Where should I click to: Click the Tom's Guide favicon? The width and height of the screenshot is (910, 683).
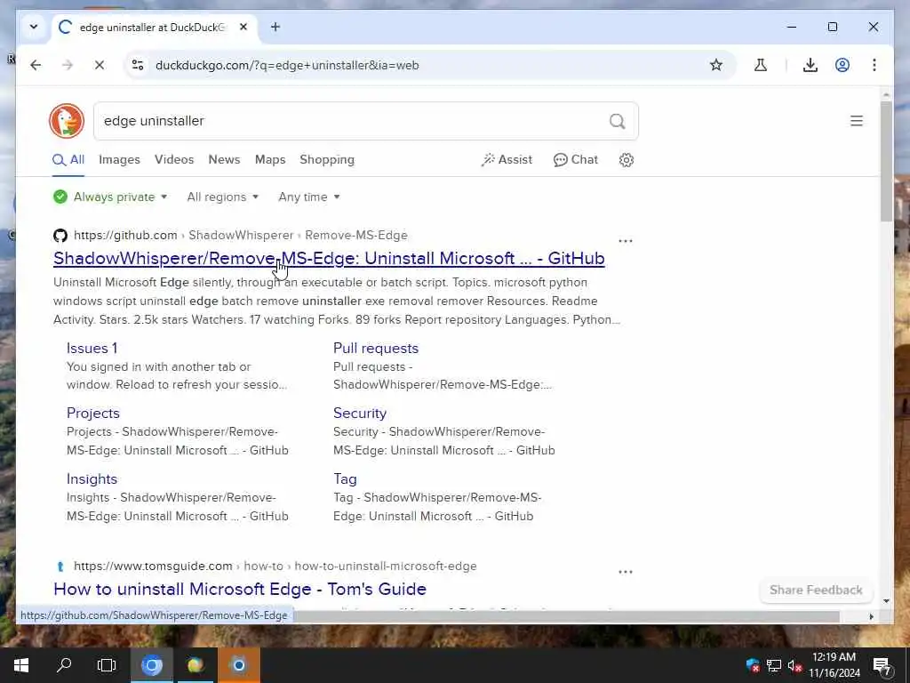(x=60, y=566)
